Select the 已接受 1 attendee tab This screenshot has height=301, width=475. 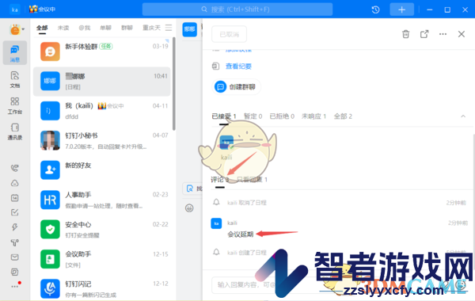point(224,116)
